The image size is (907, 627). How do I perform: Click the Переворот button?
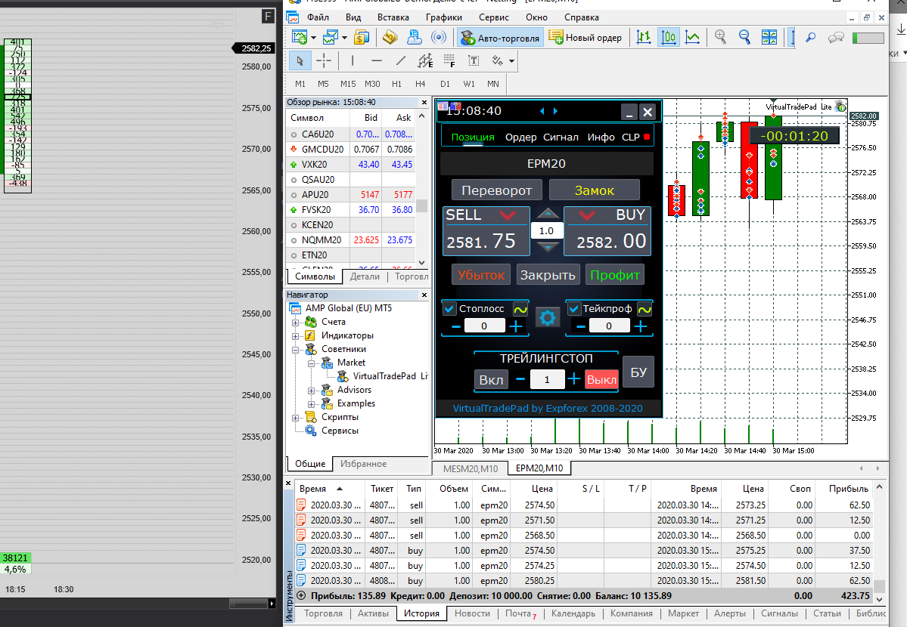pos(496,190)
